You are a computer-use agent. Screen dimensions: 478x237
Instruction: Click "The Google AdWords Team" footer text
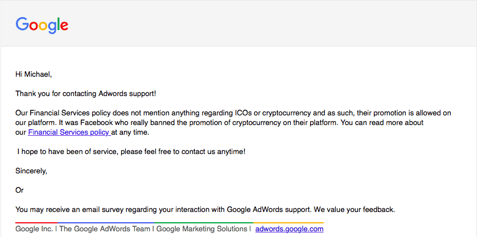105,229
